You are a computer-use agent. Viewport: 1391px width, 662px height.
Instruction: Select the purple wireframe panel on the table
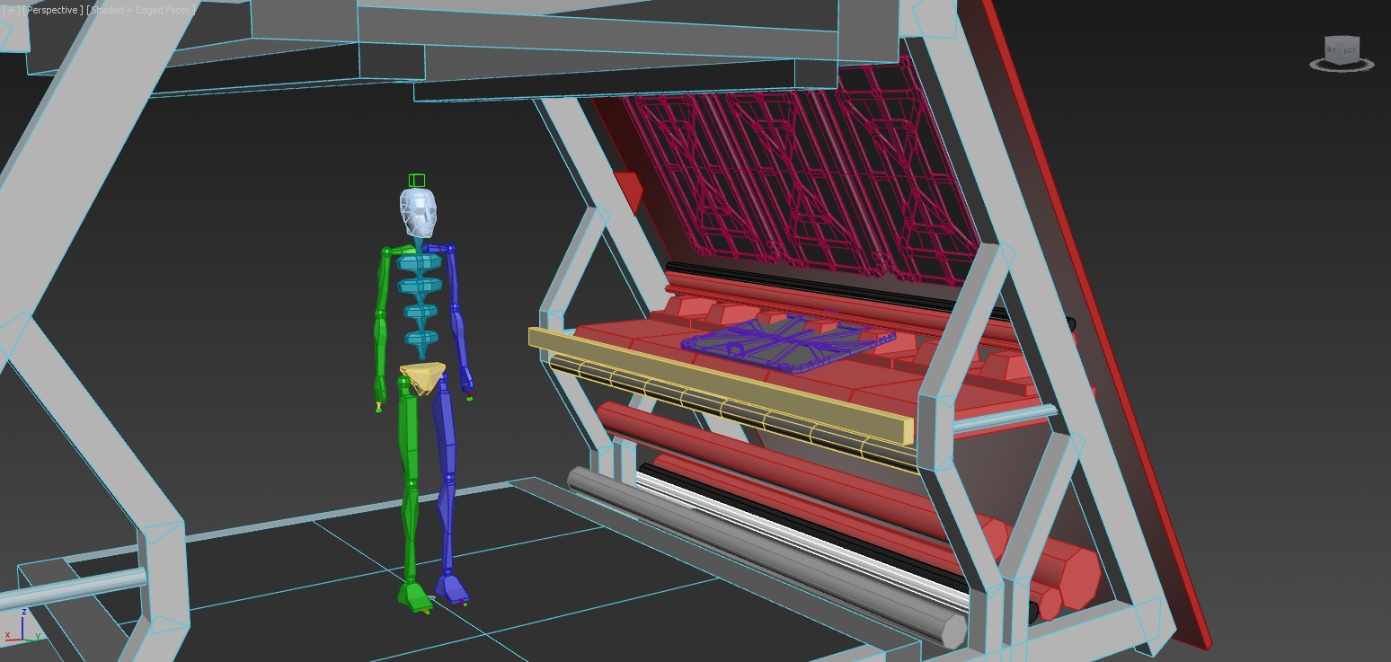[x=786, y=340]
